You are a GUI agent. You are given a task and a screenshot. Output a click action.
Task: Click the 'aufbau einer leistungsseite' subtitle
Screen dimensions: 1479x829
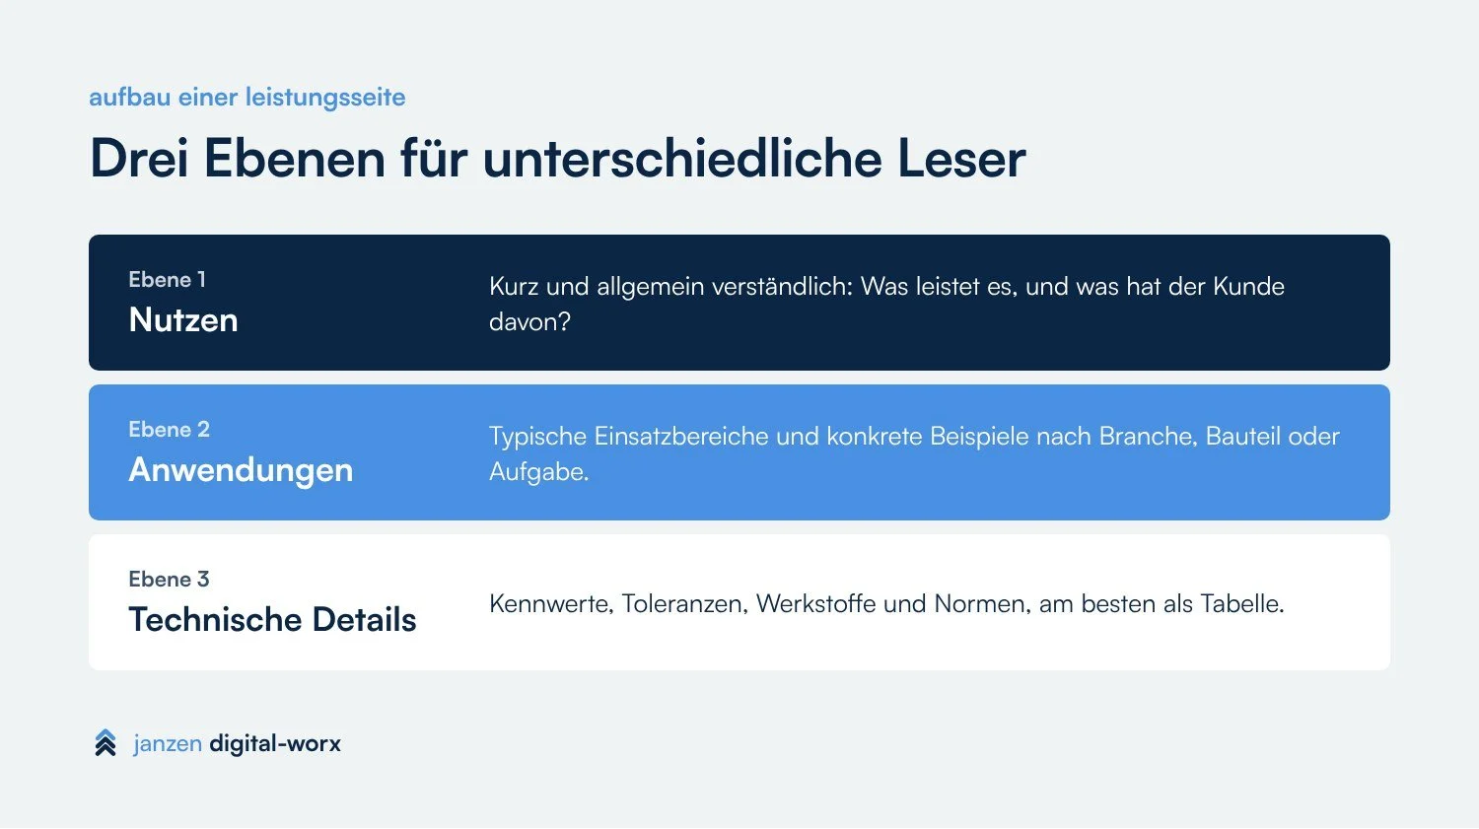(247, 98)
